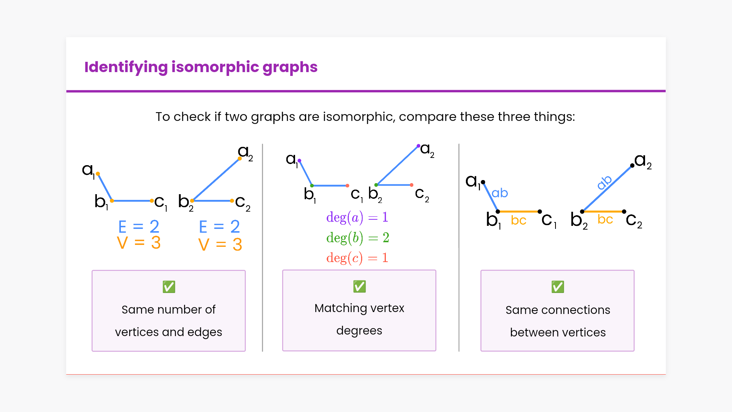Click the purple deg(a) = 1 equation
Image resolution: width=732 pixels, height=412 pixels.
pos(357,217)
